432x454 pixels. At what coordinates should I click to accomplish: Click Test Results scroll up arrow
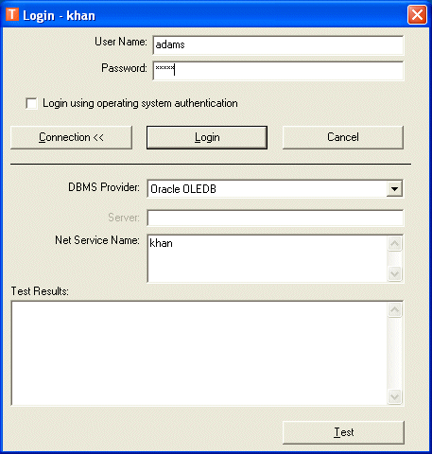(x=394, y=310)
